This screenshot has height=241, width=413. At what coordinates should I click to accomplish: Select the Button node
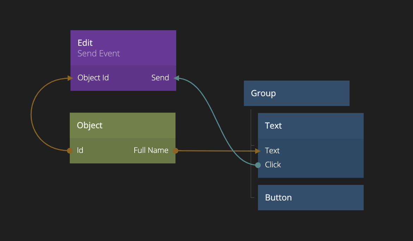click(310, 198)
